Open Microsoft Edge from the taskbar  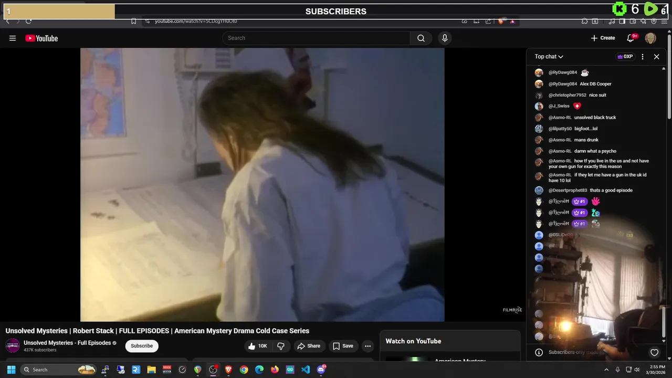click(x=259, y=370)
